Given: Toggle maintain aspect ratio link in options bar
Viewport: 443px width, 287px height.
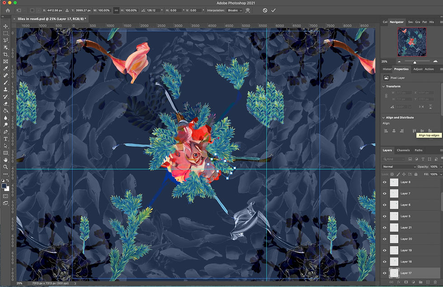Looking at the screenshot, I should [x=116, y=10].
